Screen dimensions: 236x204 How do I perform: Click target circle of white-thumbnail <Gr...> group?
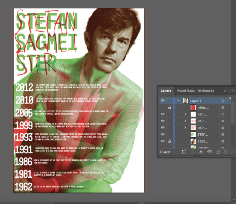223,114
